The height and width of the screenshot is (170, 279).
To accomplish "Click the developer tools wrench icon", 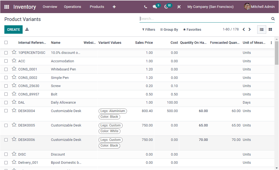I will click(x=179, y=7).
